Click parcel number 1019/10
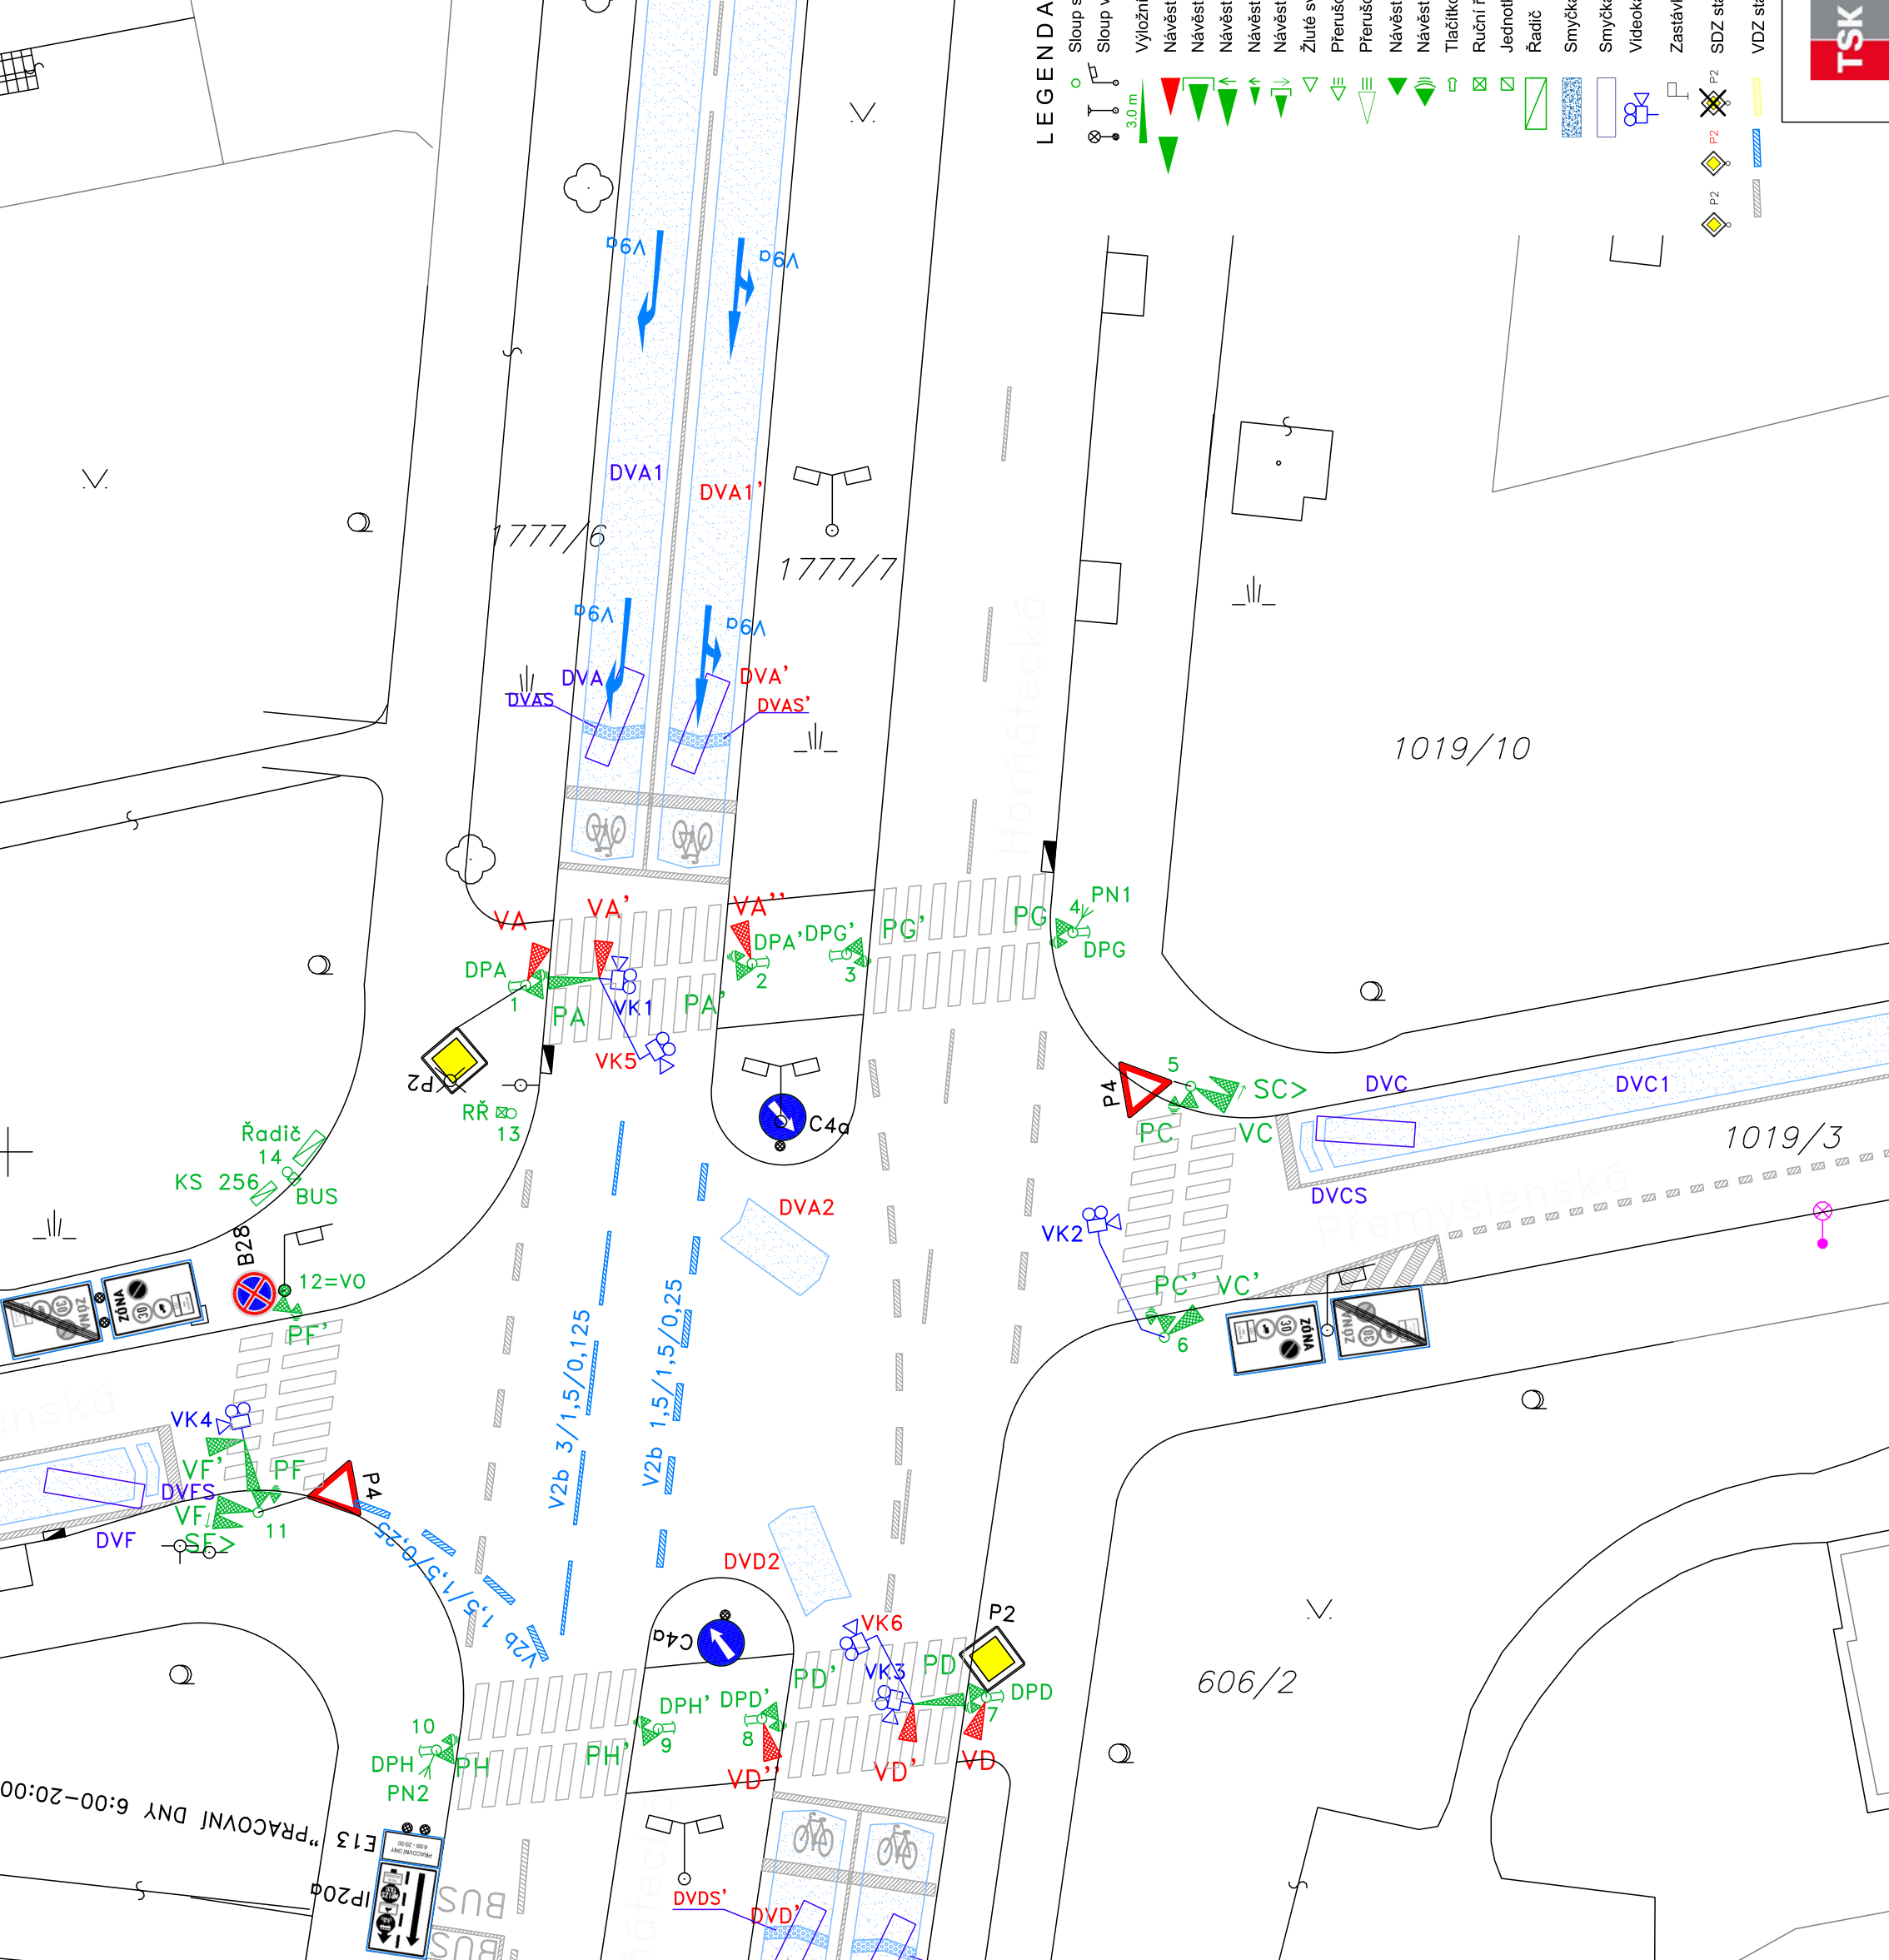The width and height of the screenshot is (1889, 1960). click(x=1461, y=749)
